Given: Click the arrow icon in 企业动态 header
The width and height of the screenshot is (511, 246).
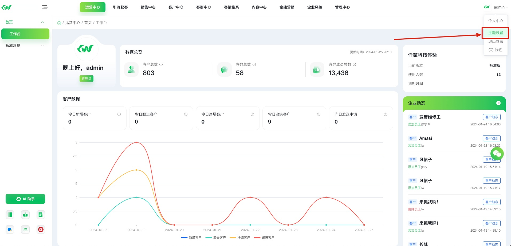Looking at the screenshot, I should (498, 103).
